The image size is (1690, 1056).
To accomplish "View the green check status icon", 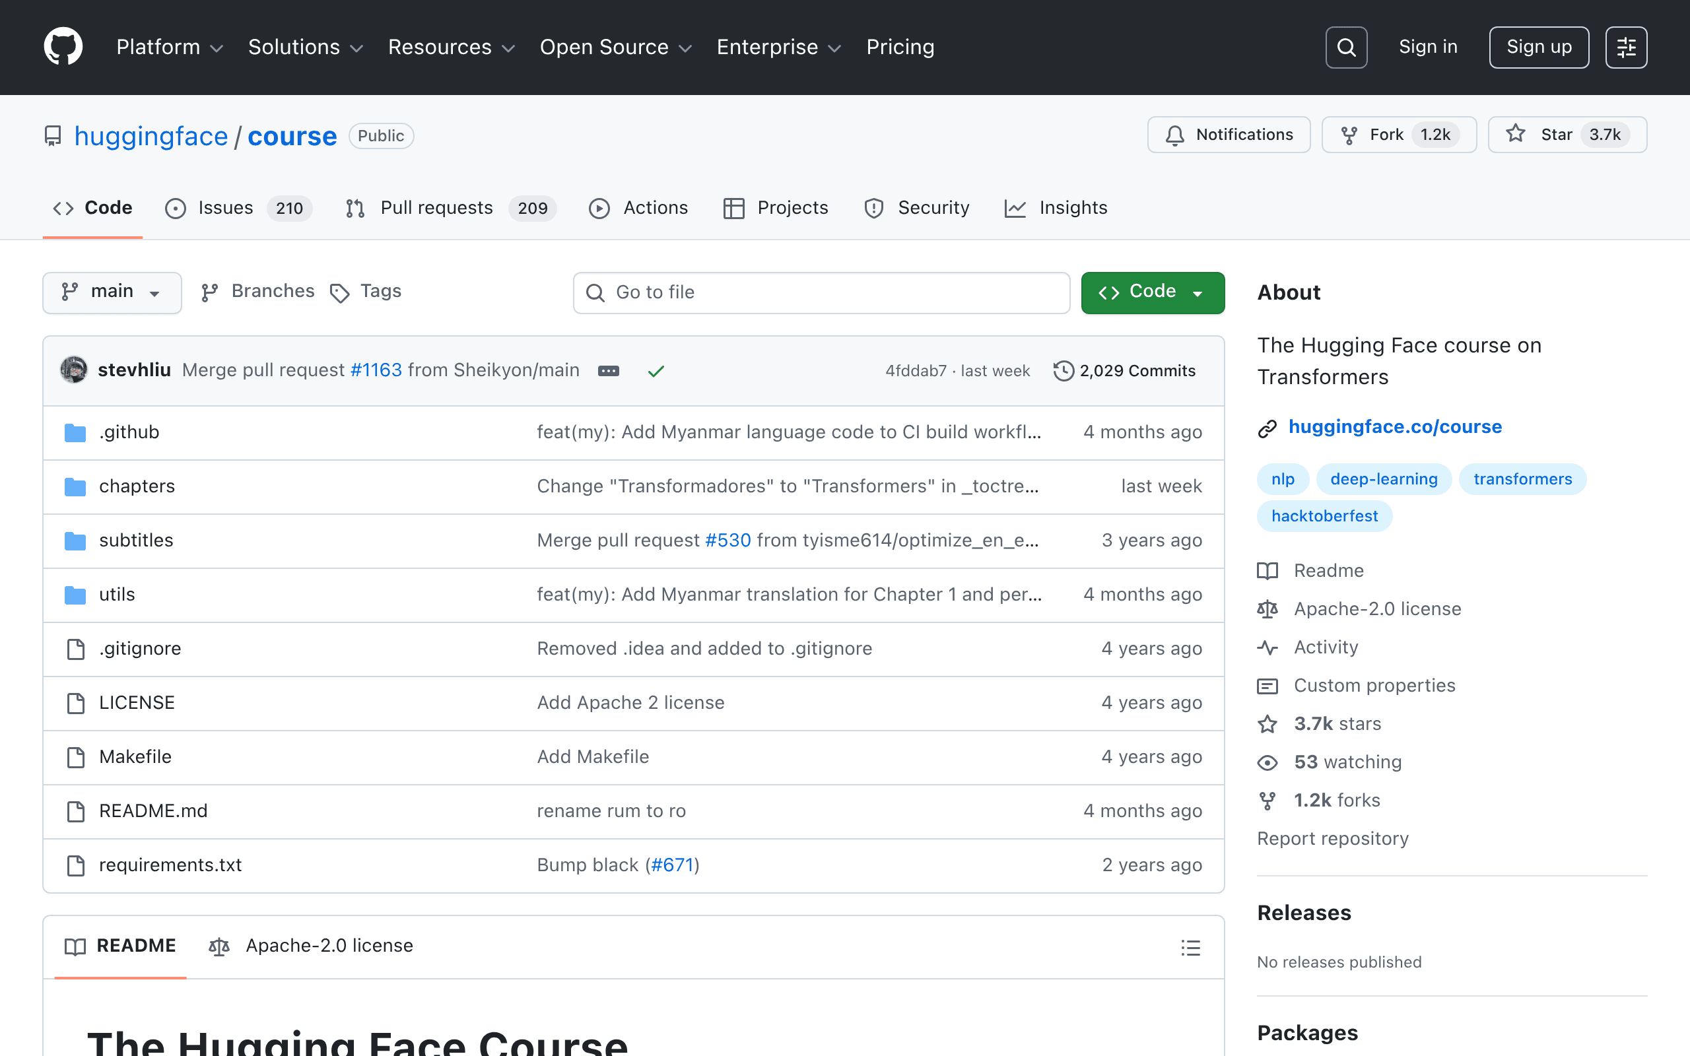I will [x=656, y=371].
